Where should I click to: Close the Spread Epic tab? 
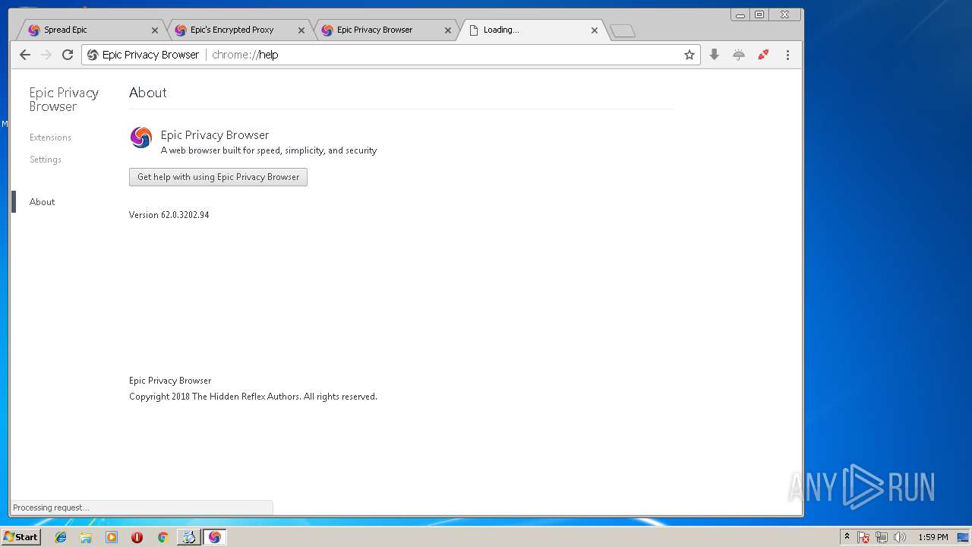point(155,30)
